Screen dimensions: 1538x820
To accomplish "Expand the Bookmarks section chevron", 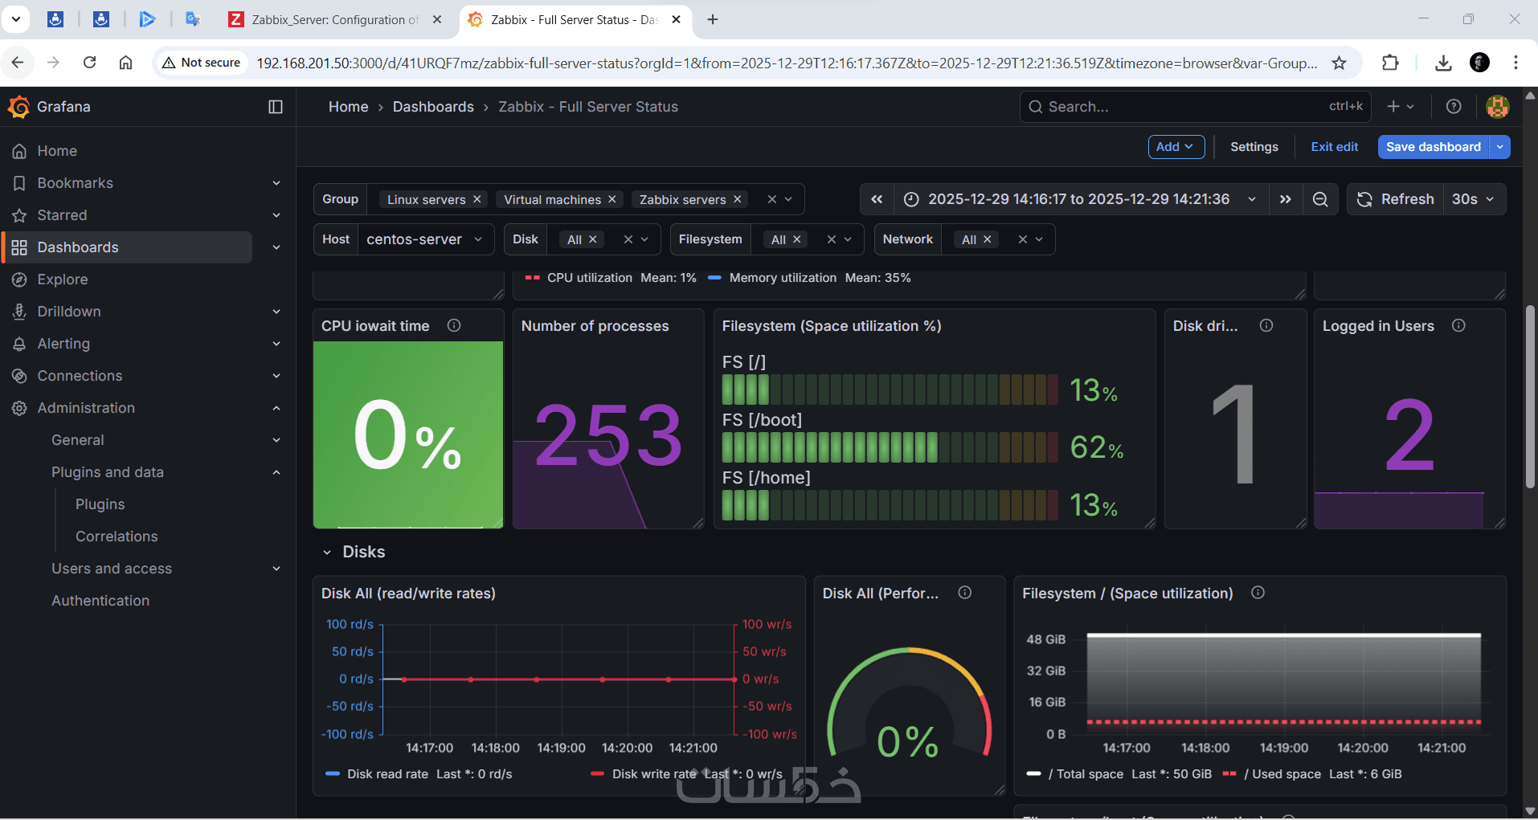I will coord(276,183).
